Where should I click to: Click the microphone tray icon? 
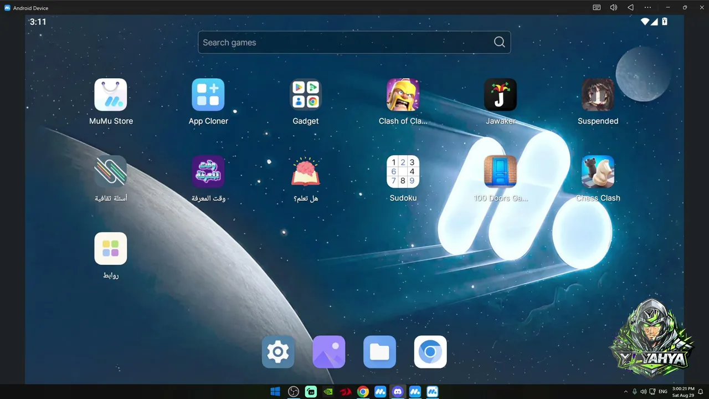pos(635,392)
